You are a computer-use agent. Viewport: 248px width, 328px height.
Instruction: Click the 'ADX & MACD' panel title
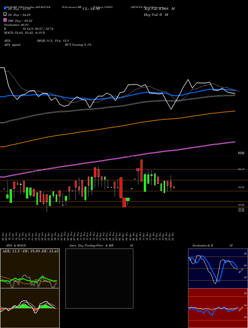click(16, 246)
